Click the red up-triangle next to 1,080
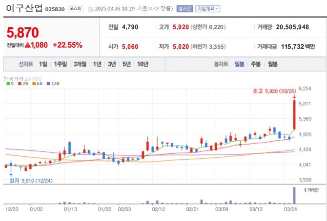327x221 pixels. pyautogui.click(x=27, y=45)
